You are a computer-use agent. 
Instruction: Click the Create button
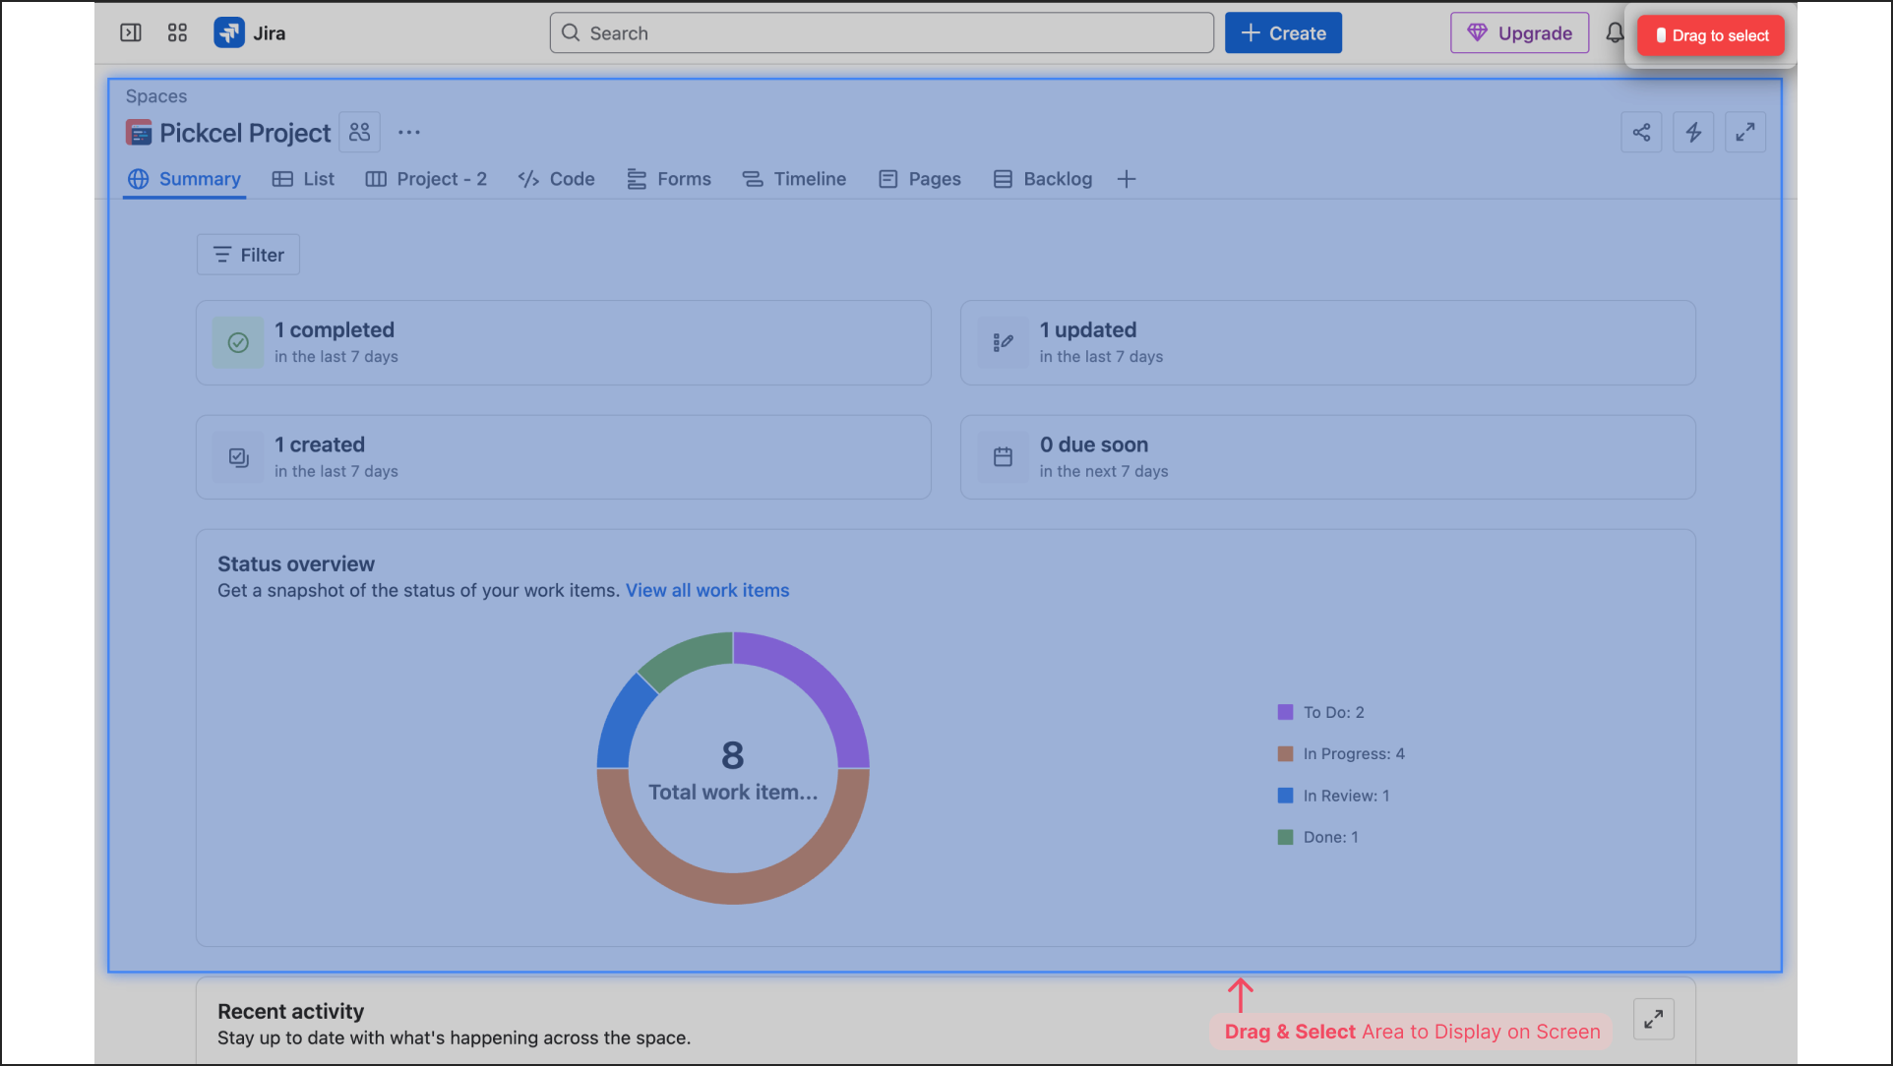pyautogui.click(x=1283, y=33)
